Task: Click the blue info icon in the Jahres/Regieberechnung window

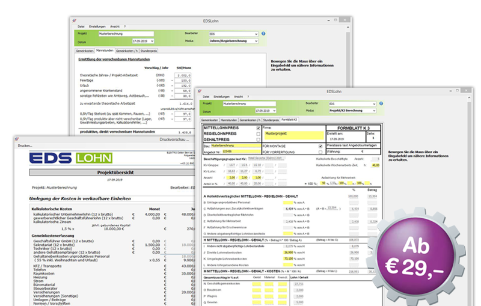Action: (x=263, y=34)
